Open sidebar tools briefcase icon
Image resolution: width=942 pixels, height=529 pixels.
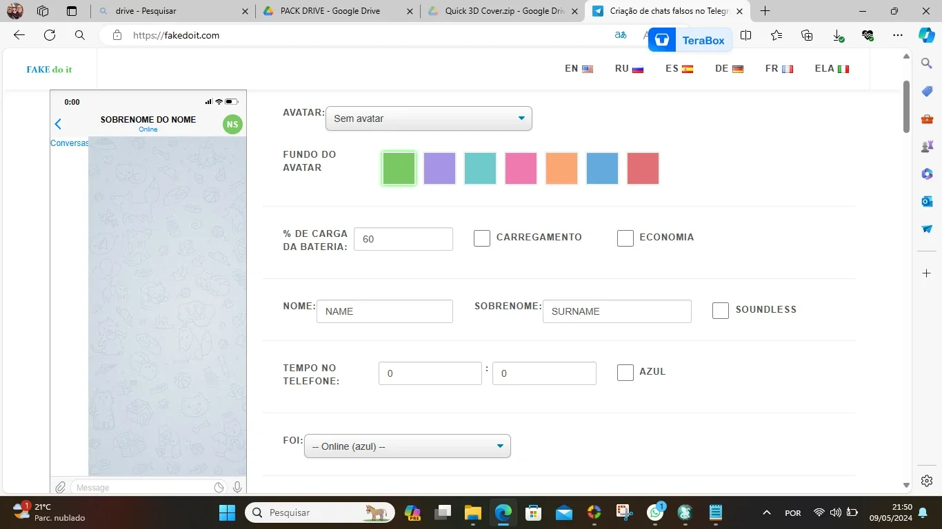pos(927,118)
